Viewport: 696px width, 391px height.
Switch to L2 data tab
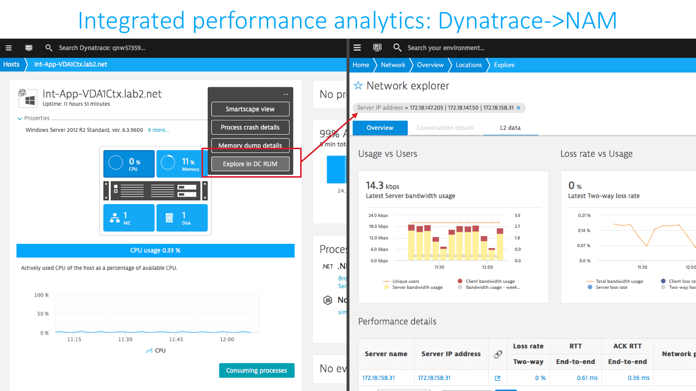coord(510,128)
